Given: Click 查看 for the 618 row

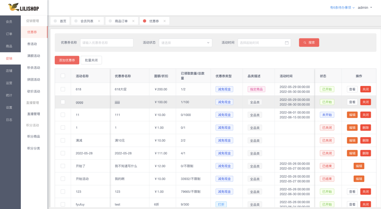Looking at the screenshot, I should [x=352, y=89].
